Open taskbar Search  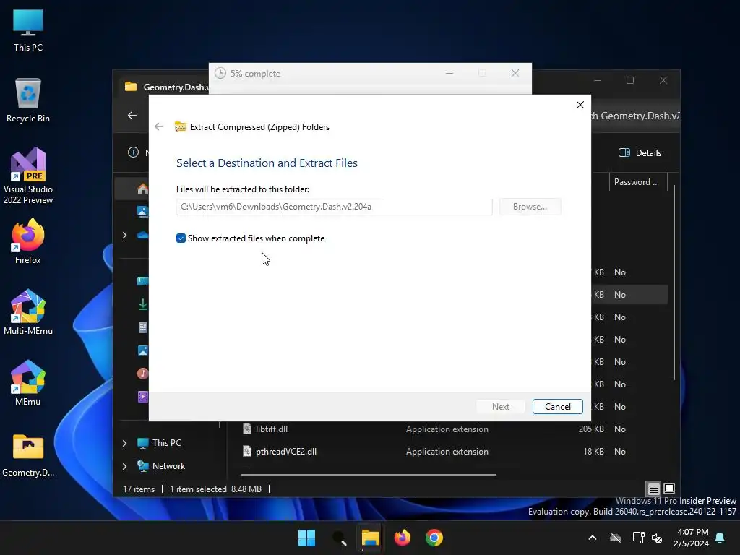(339, 538)
